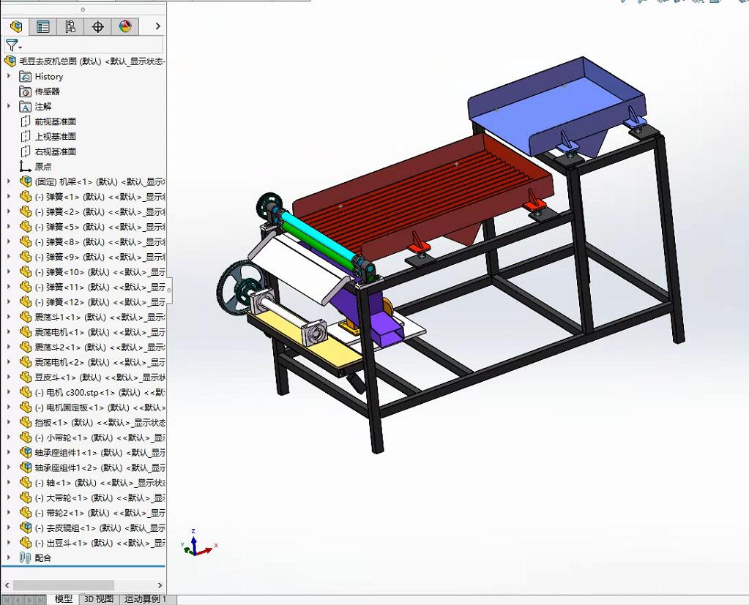Select the 轴<1> part icon
749x605 pixels.
pyautogui.click(x=26, y=482)
